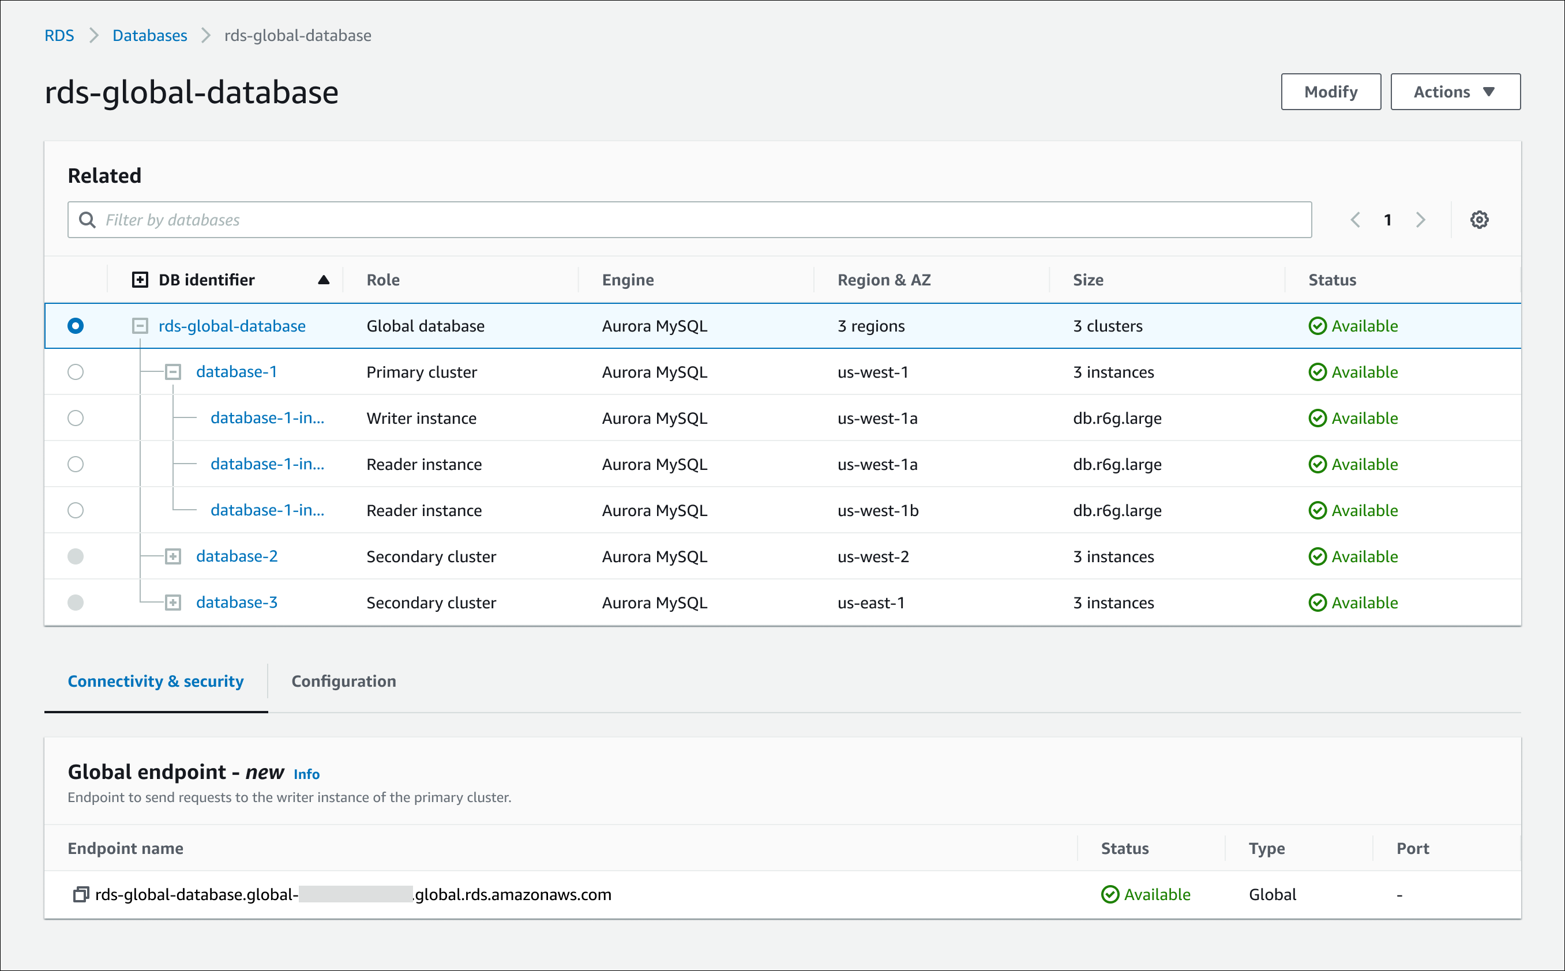
Task: Click the table settings gear icon
Action: tap(1480, 220)
